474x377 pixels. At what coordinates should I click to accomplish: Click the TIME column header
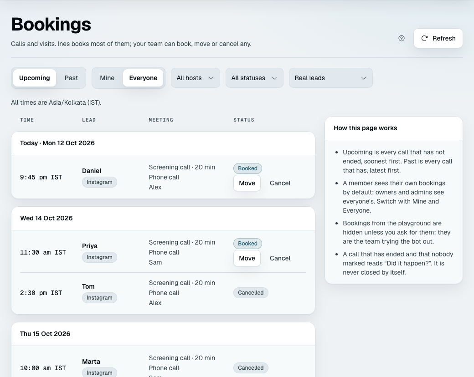click(x=27, y=120)
